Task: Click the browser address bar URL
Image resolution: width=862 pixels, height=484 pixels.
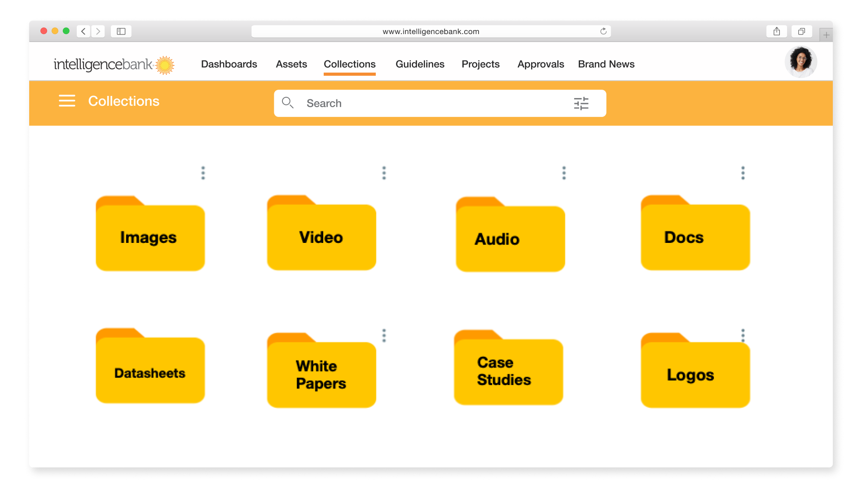Action: (x=431, y=31)
